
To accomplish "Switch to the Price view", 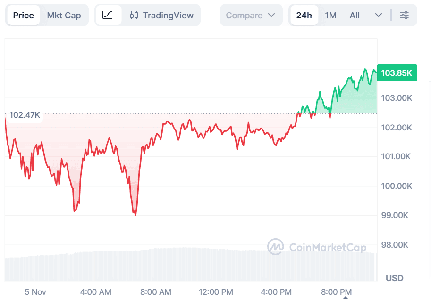I will click(23, 15).
